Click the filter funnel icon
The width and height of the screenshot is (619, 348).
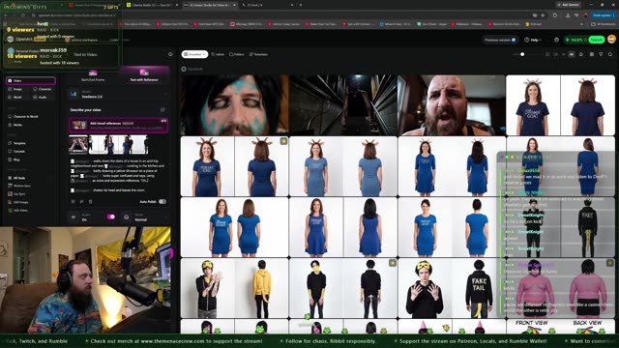tap(601, 54)
